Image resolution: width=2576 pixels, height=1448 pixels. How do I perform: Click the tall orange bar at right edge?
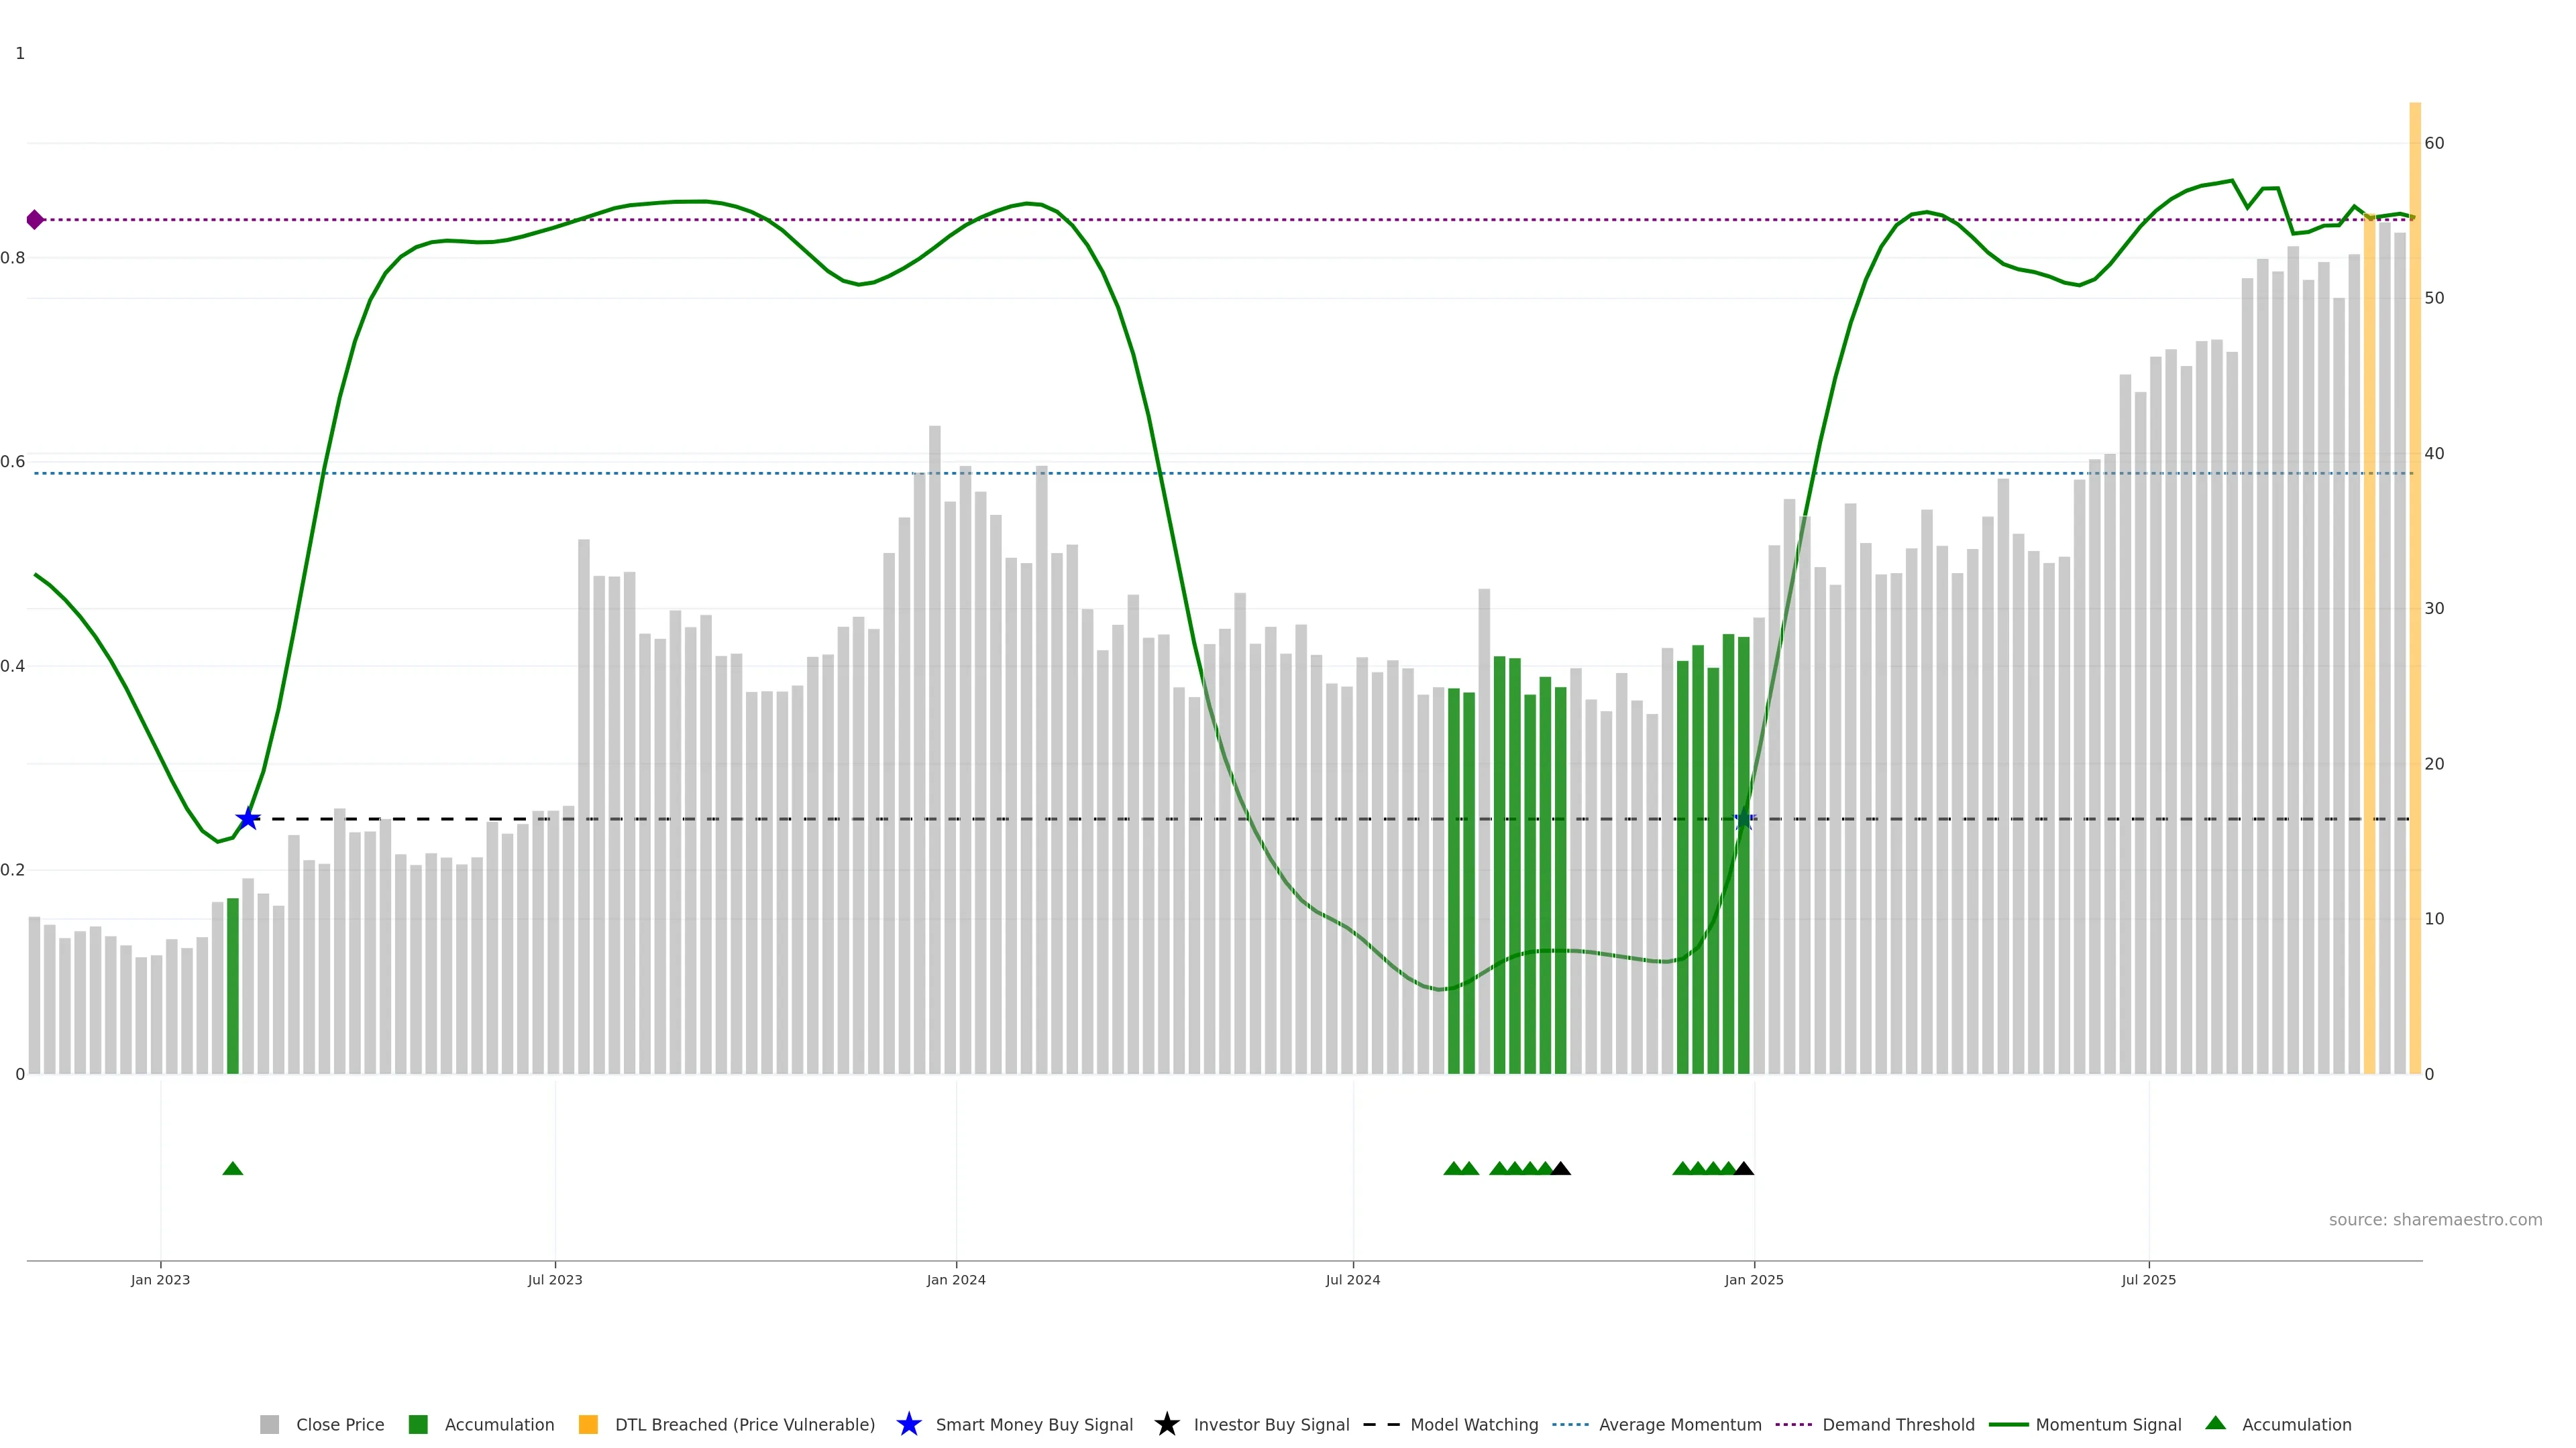coord(2414,599)
